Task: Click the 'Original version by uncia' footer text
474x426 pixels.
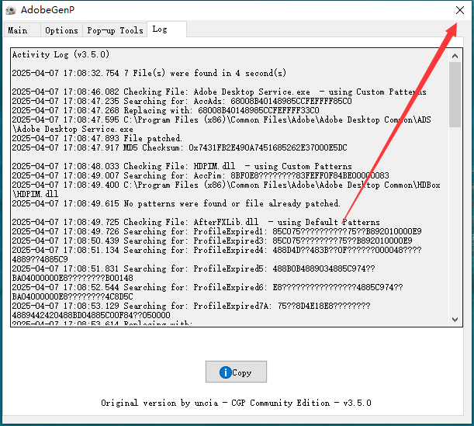Action: (x=236, y=403)
